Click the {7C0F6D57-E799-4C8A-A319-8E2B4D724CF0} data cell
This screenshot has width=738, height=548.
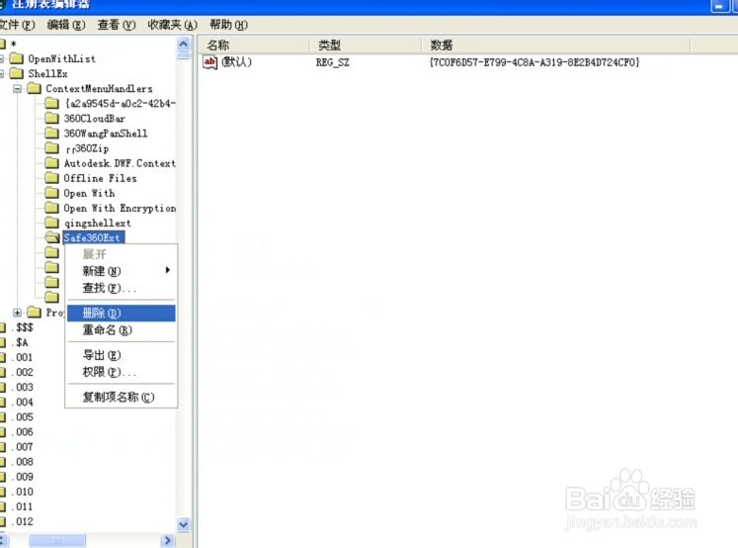[534, 62]
